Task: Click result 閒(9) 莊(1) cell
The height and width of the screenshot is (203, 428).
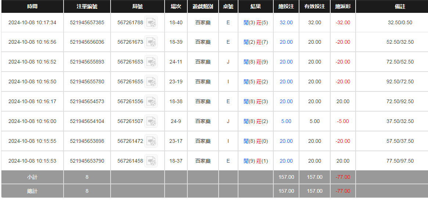Action: click(x=256, y=161)
